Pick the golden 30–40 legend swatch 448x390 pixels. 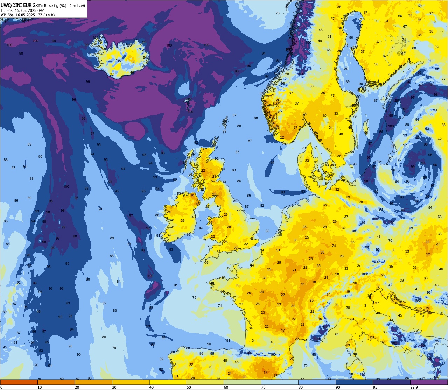[131, 382]
